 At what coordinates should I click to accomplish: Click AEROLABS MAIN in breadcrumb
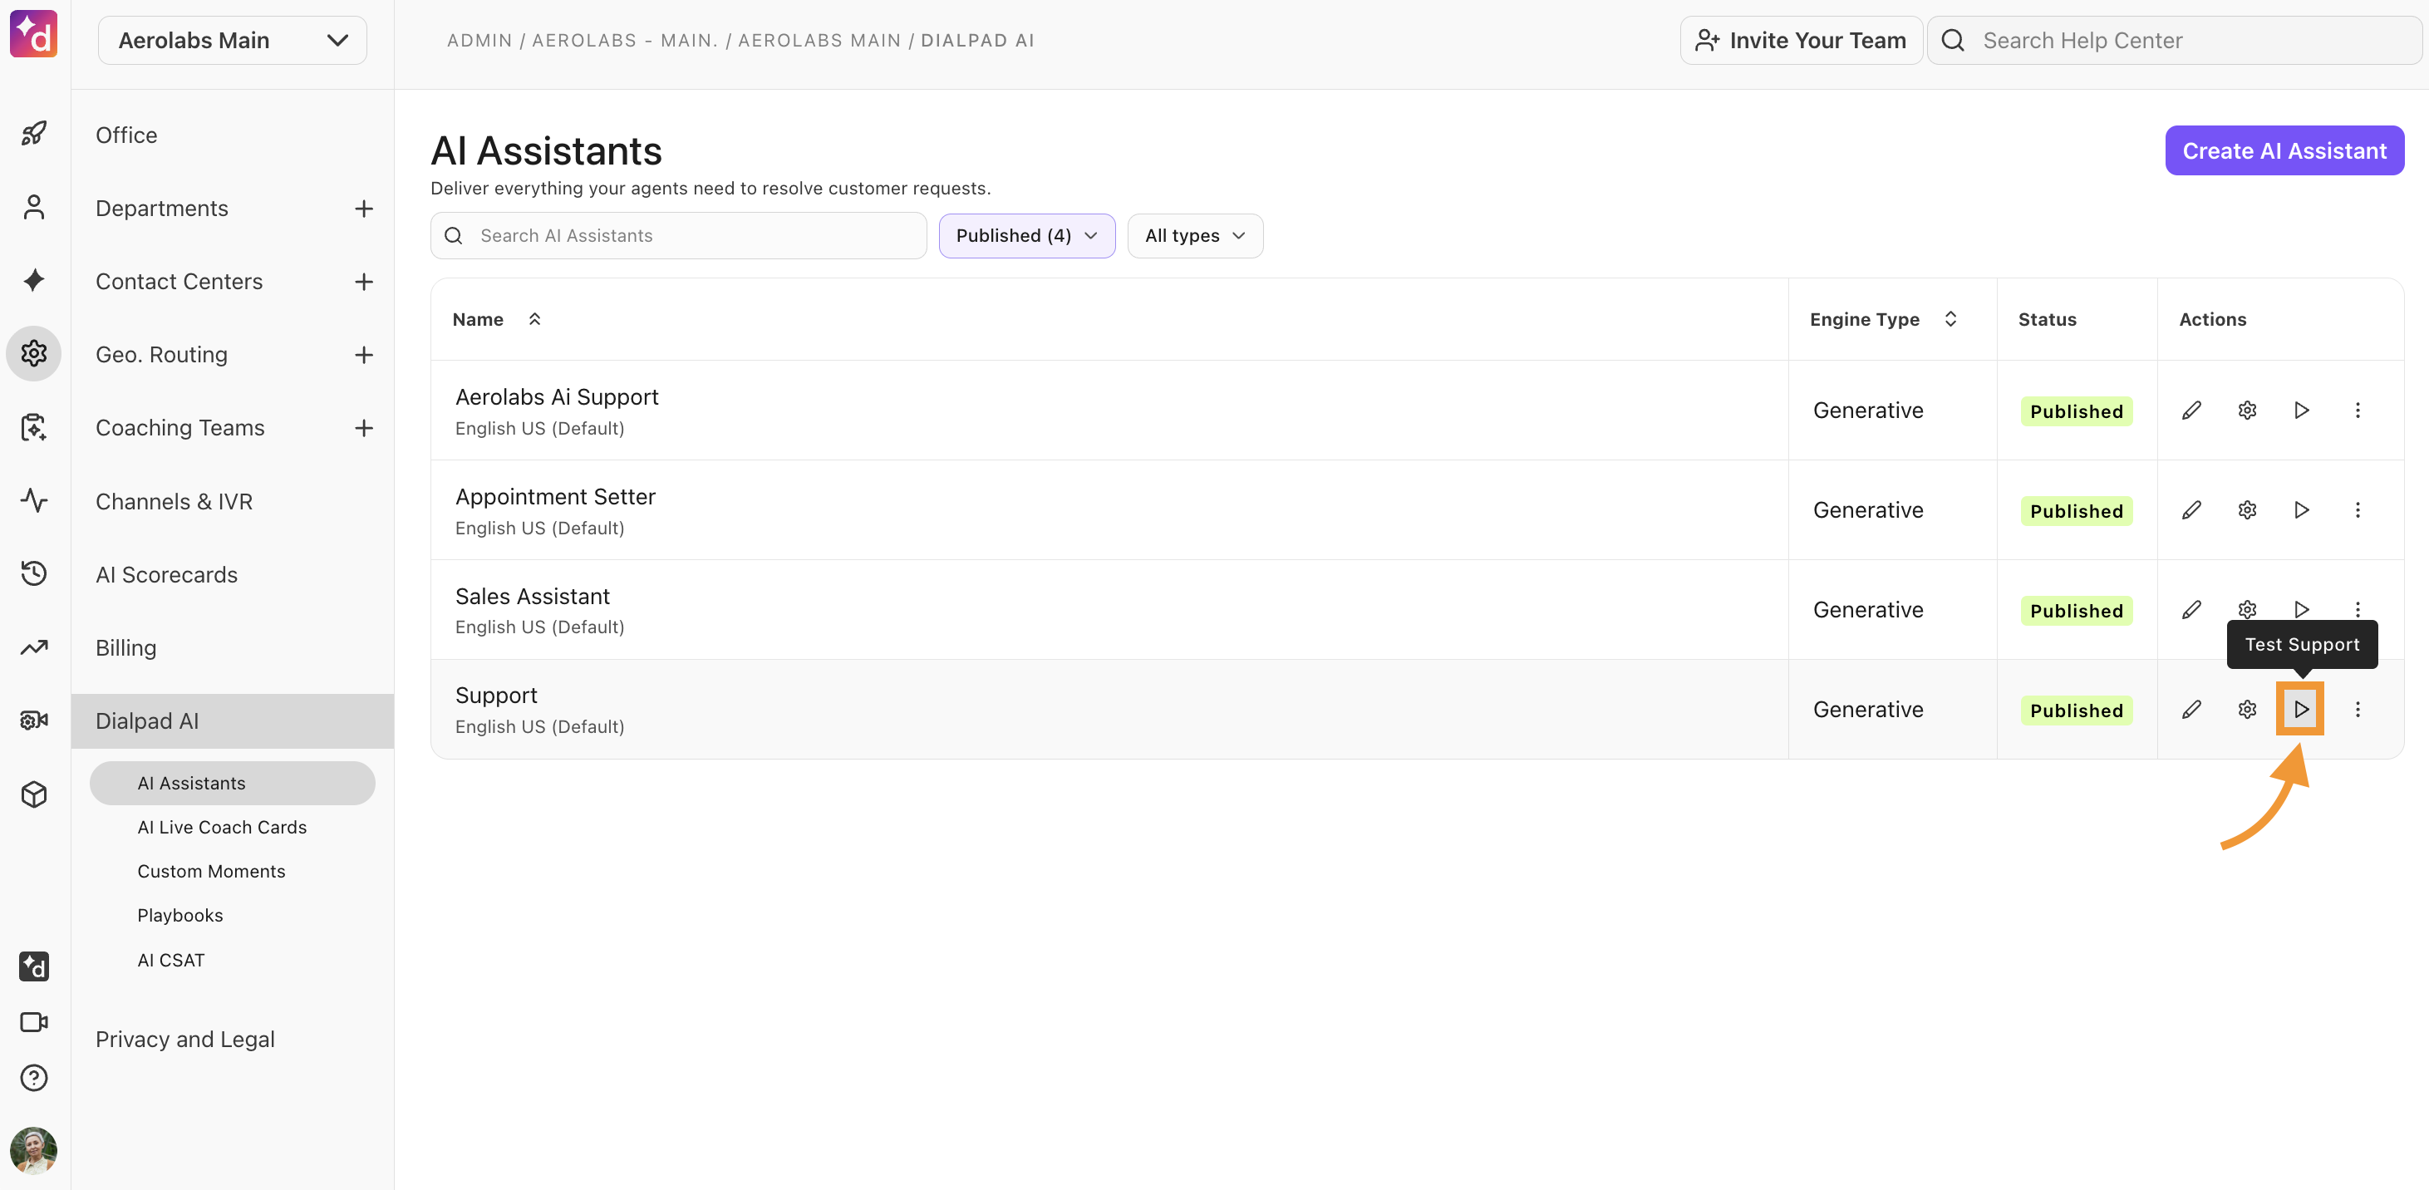pos(819,41)
